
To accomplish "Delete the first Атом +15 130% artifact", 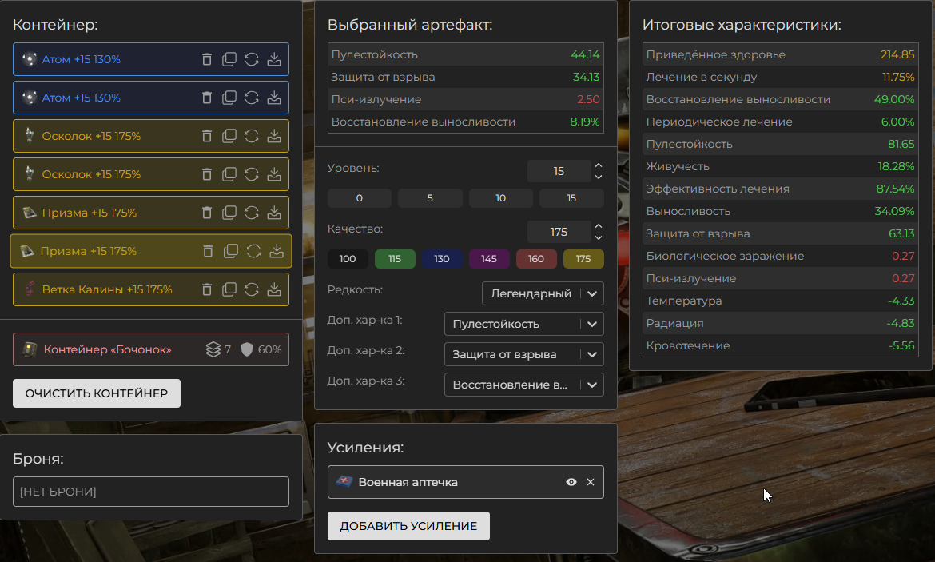I will click(x=207, y=59).
